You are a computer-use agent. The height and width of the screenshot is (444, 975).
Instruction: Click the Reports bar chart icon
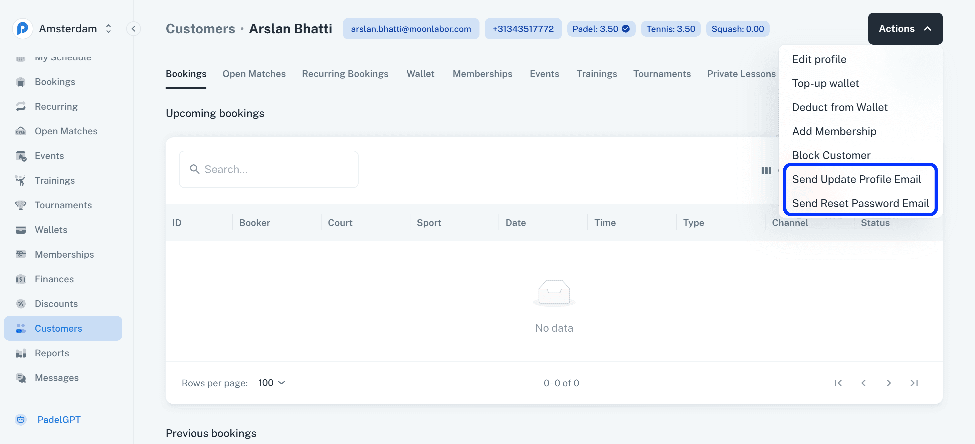coord(21,353)
